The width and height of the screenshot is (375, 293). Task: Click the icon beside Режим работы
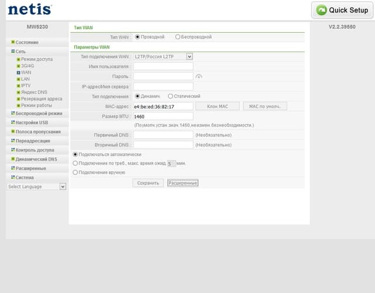point(18,105)
